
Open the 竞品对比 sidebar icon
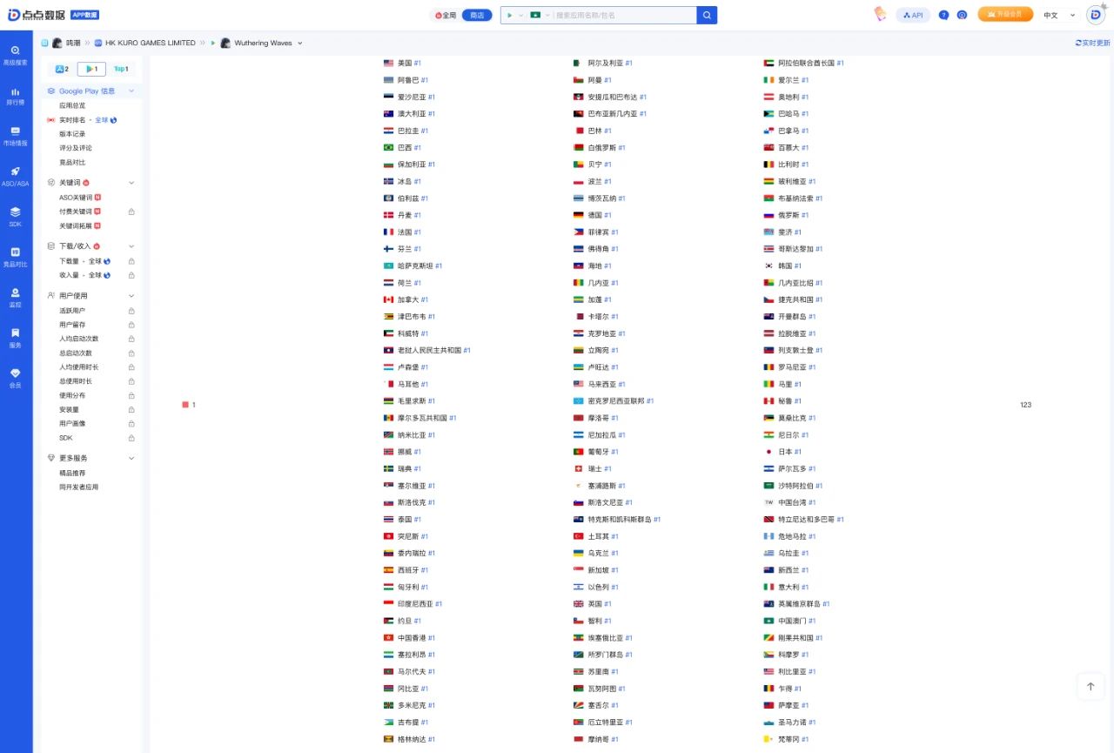[x=16, y=257]
